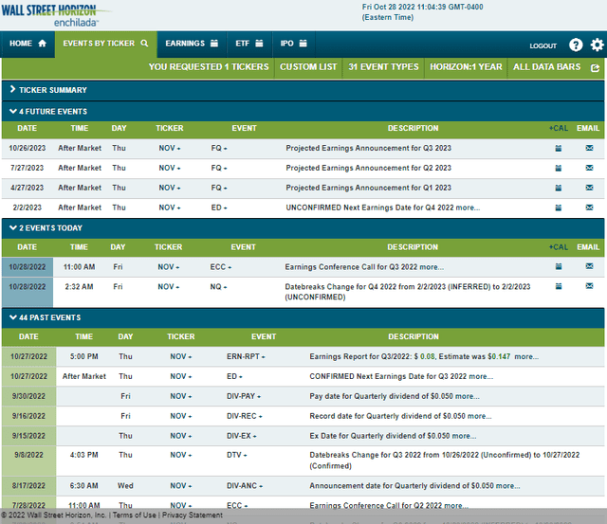Click All Data Bars option
This screenshot has height=524, width=607.
pyautogui.click(x=546, y=67)
